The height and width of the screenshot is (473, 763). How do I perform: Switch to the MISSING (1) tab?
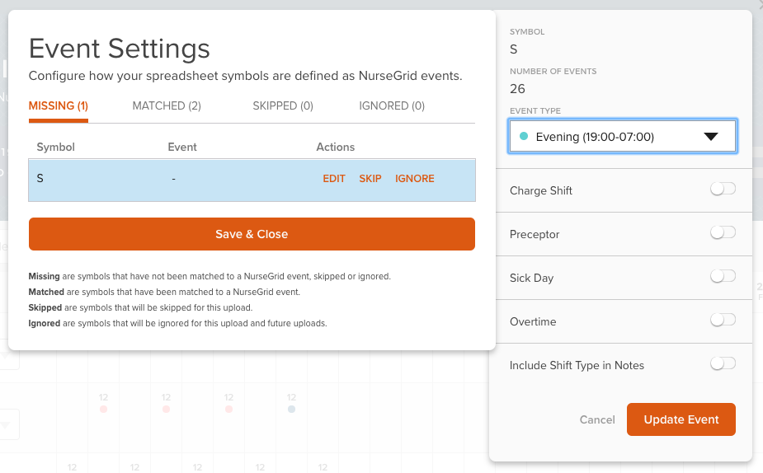coord(59,106)
